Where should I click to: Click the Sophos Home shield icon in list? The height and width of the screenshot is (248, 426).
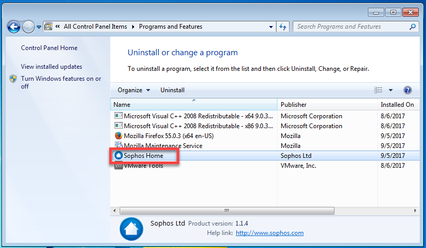pyautogui.click(x=118, y=156)
